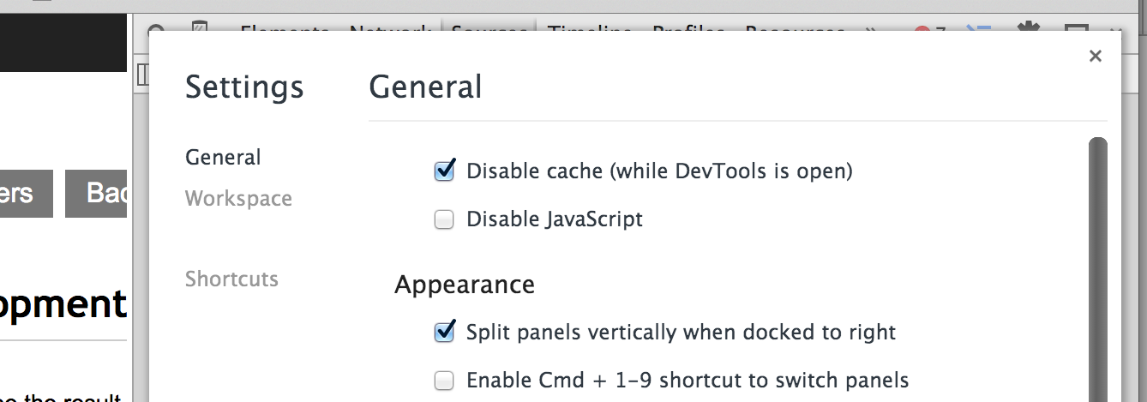Viewport: 1147px width, 402px height.
Task: Toggle the sidebar pane icon below toolbar
Action: (x=143, y=75)
